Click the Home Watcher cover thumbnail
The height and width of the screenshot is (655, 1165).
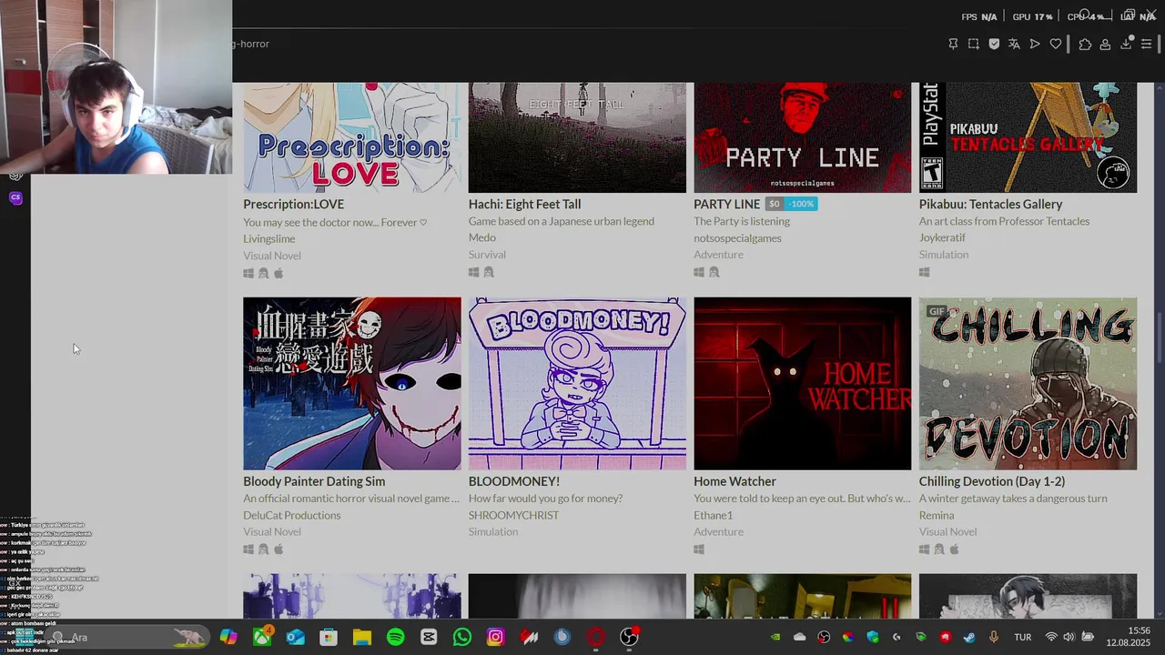tap(802, 384)
